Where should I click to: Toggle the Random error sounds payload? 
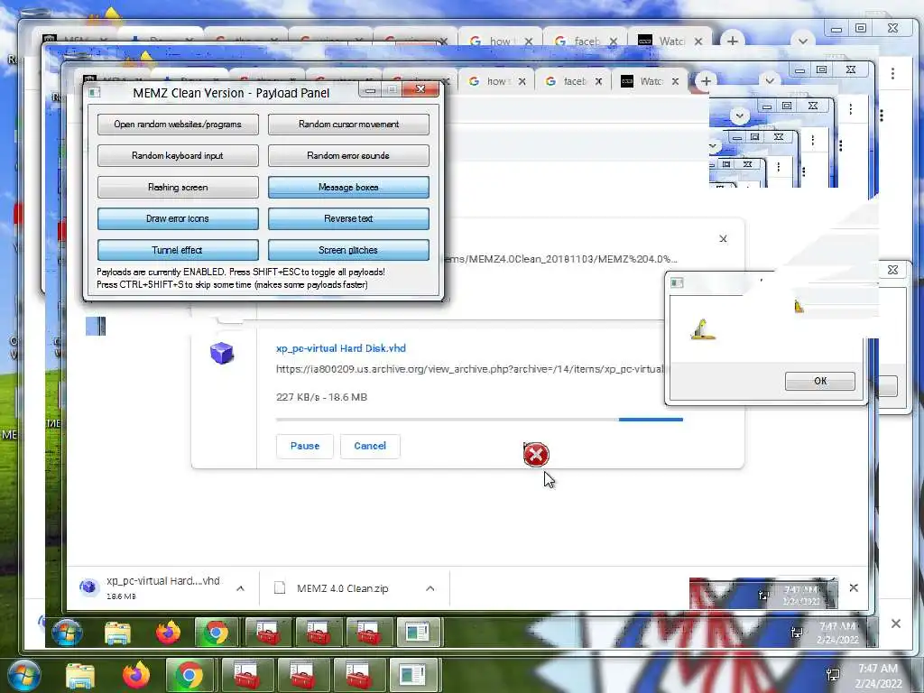click(349, 155)
